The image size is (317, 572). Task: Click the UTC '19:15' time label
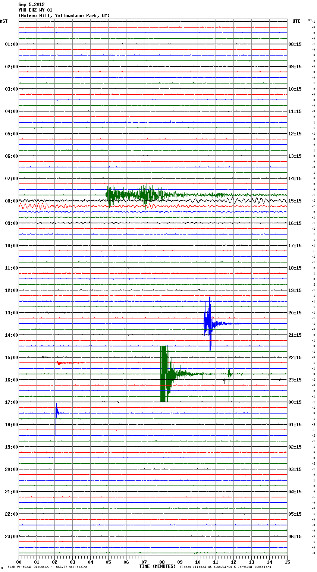[295, 290]
